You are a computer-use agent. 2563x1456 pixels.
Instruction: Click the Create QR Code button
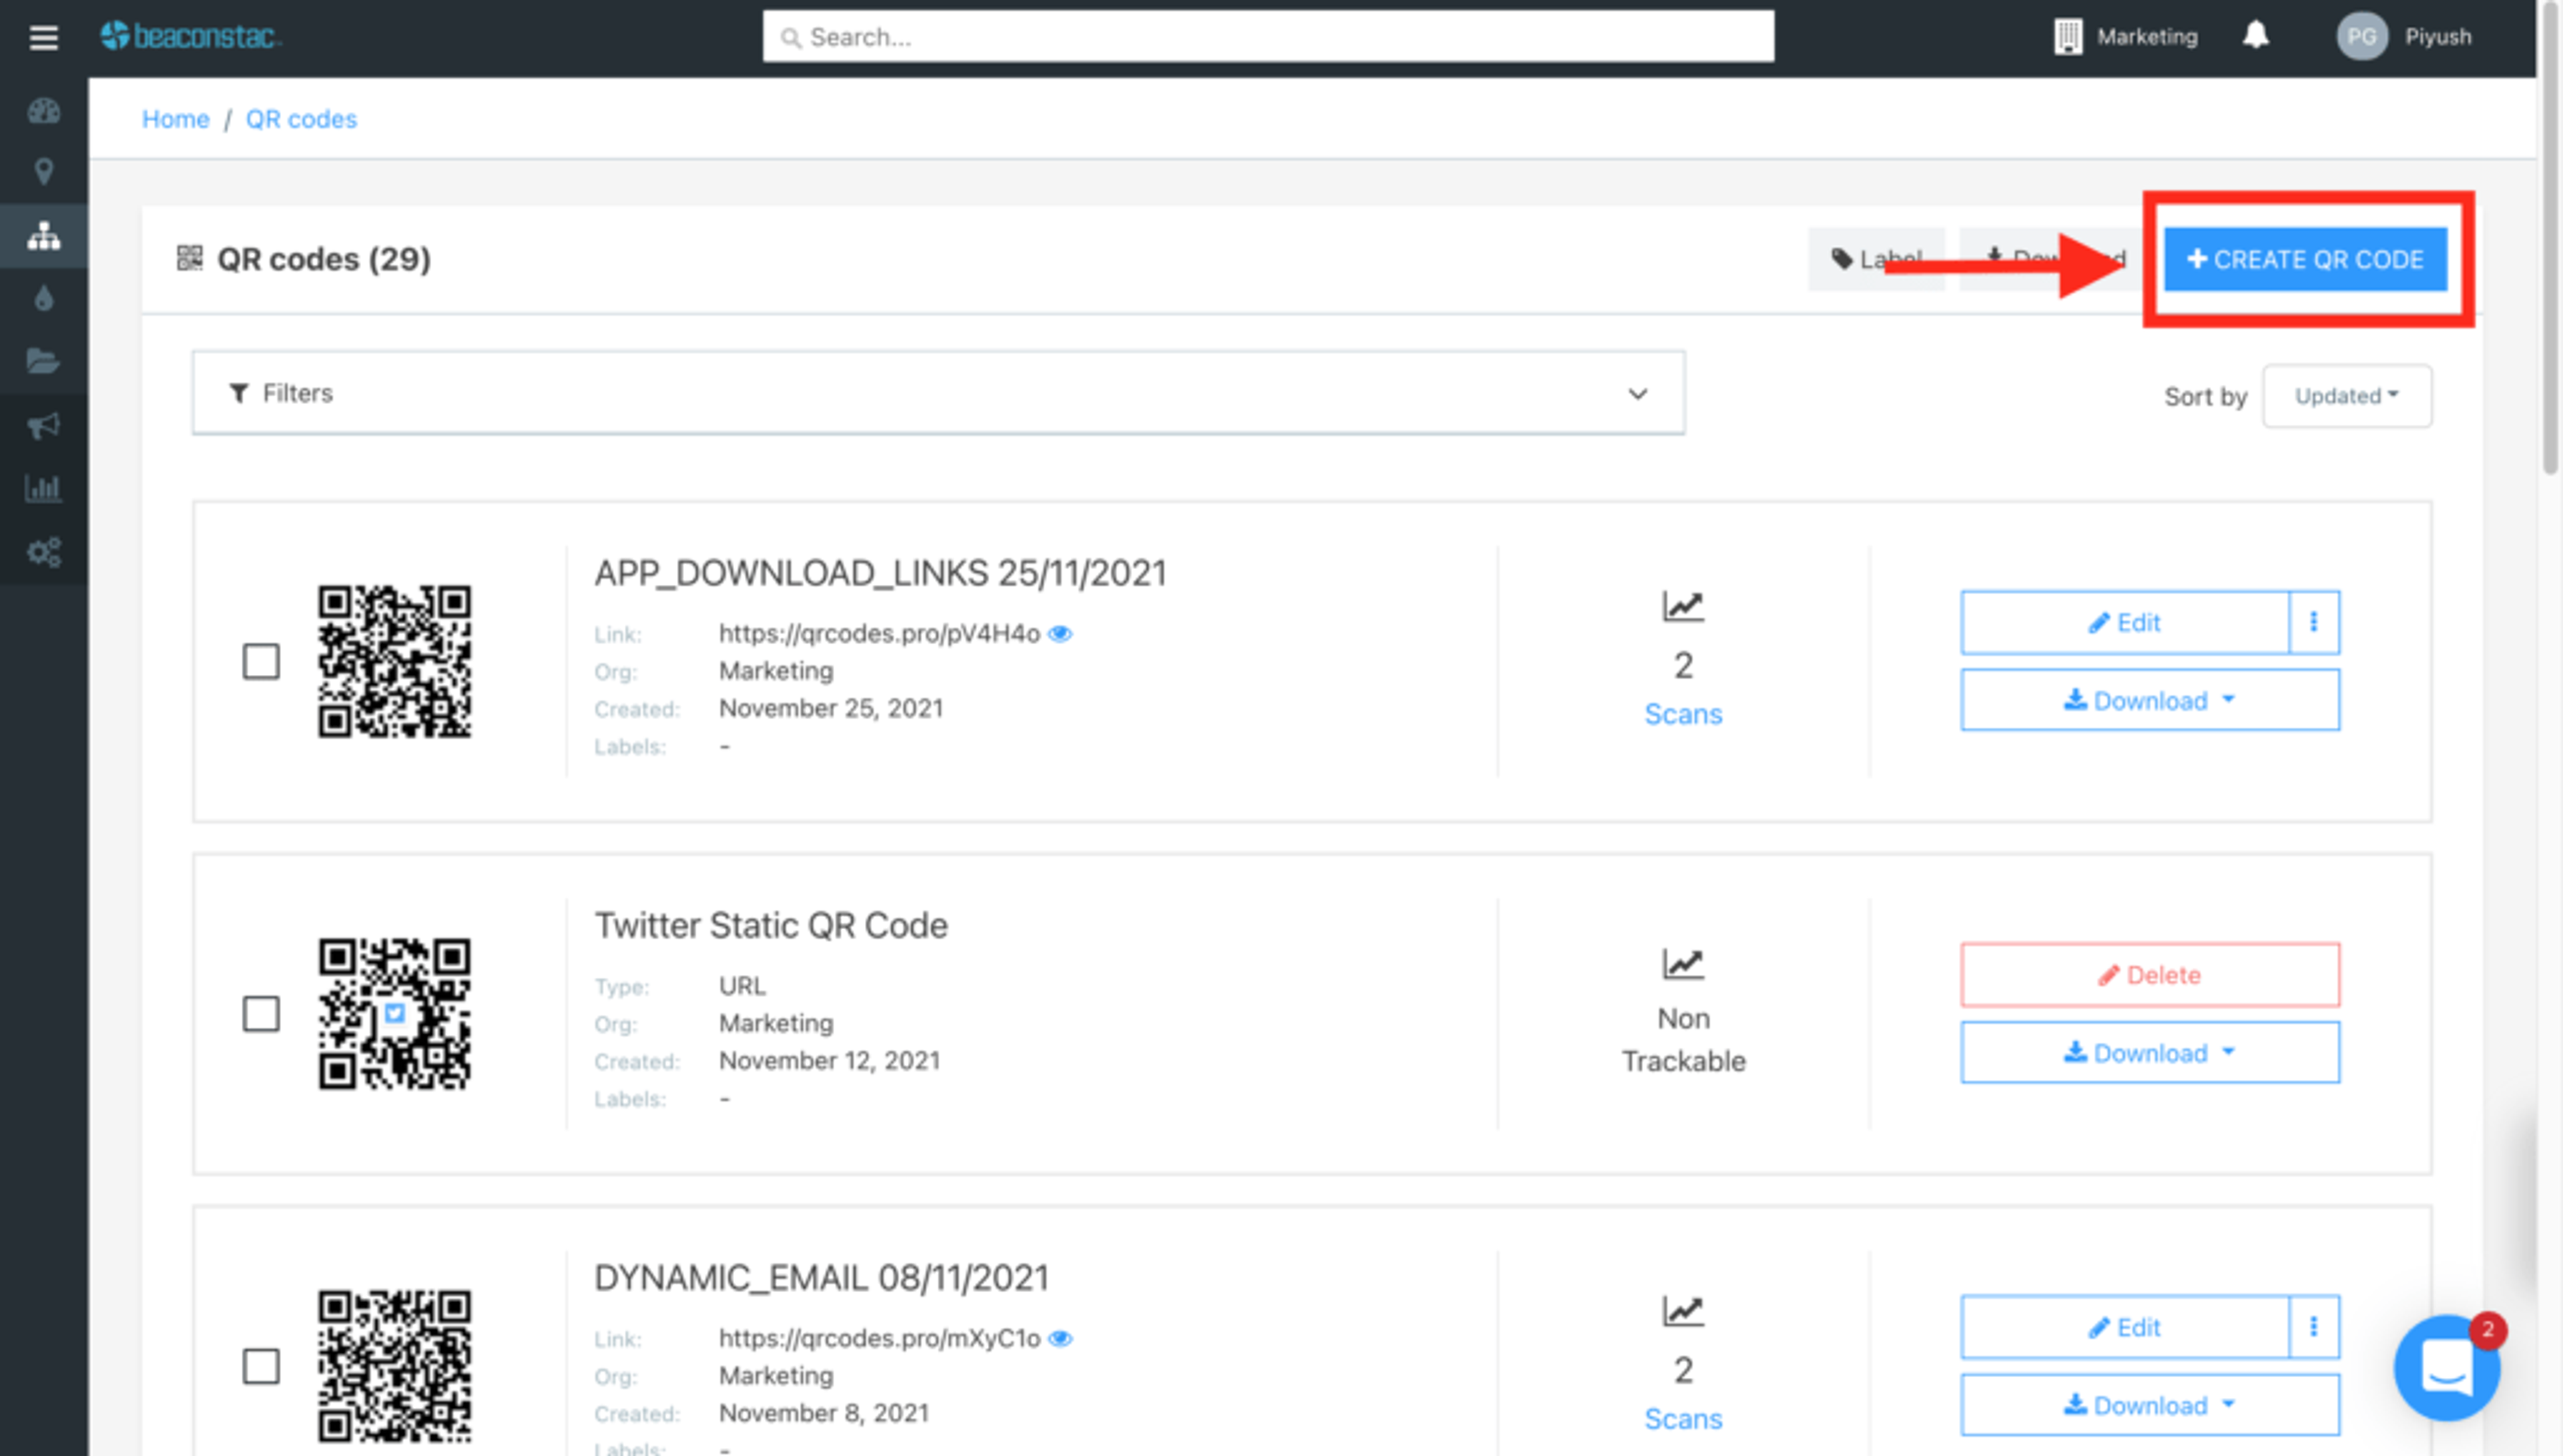pyautogui.click(x=2305, y=260)
